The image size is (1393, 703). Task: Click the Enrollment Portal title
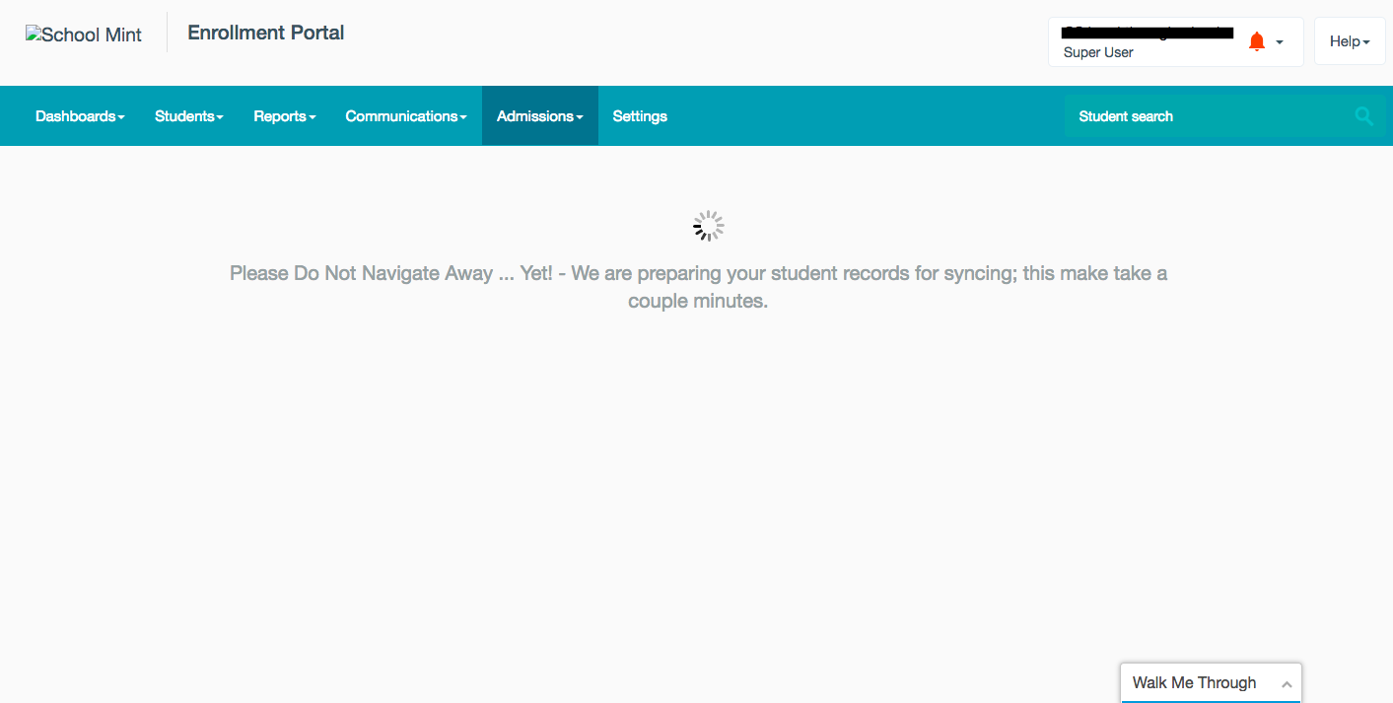[266, 33]
